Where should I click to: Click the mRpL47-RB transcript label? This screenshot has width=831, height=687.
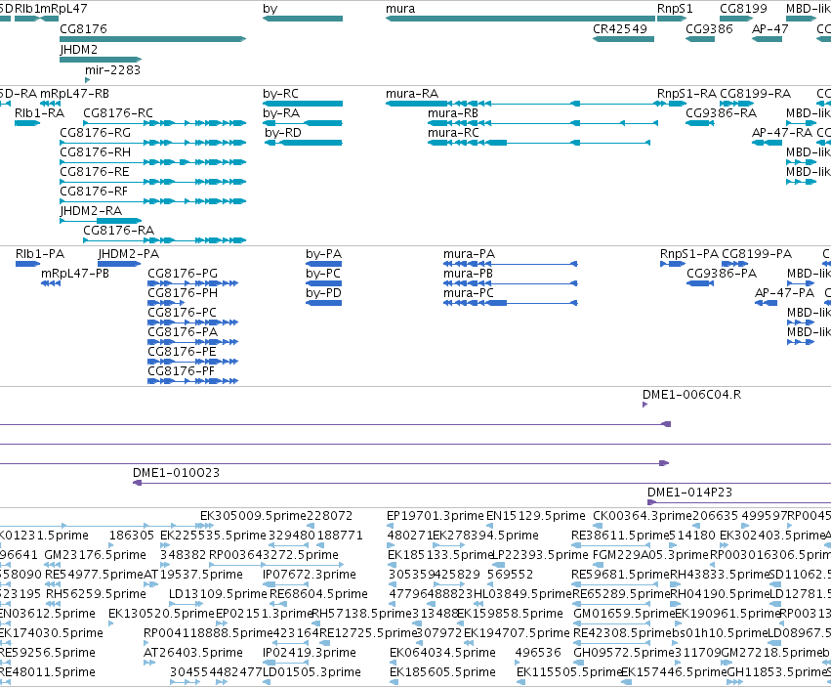coord(75,94)
